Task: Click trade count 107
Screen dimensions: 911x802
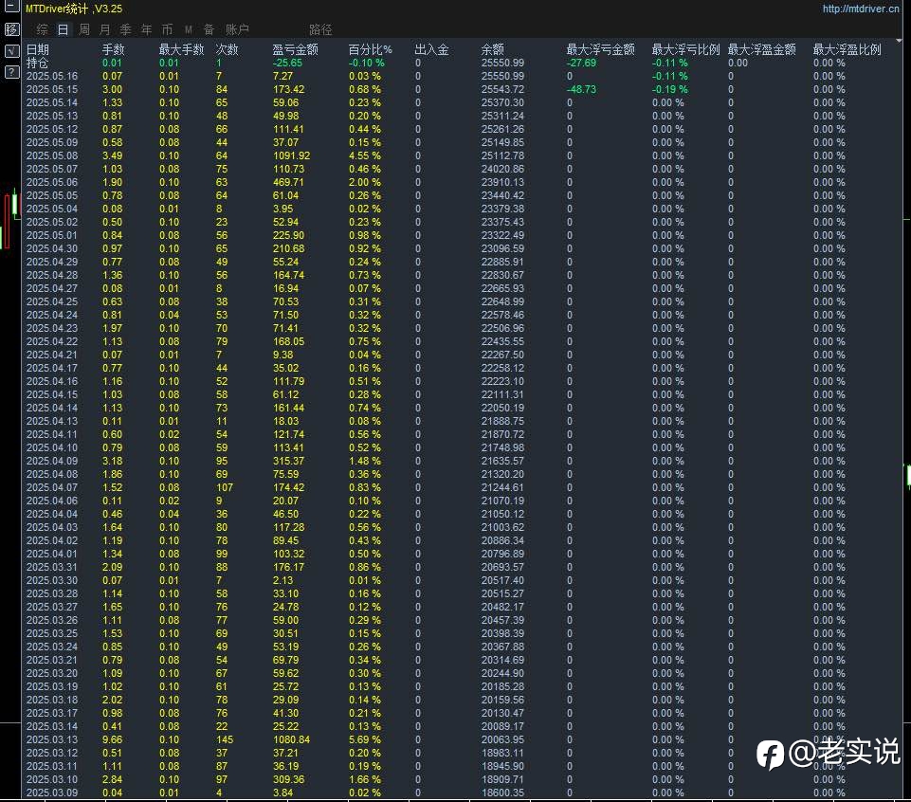Action: 225,487
